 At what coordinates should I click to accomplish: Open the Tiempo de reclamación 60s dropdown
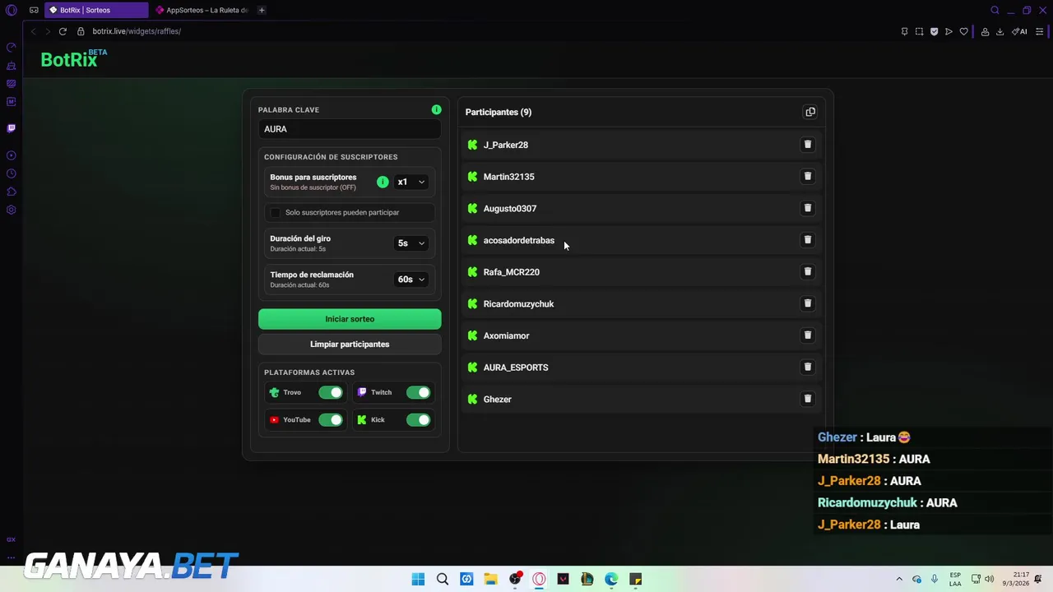click(411, 279)
